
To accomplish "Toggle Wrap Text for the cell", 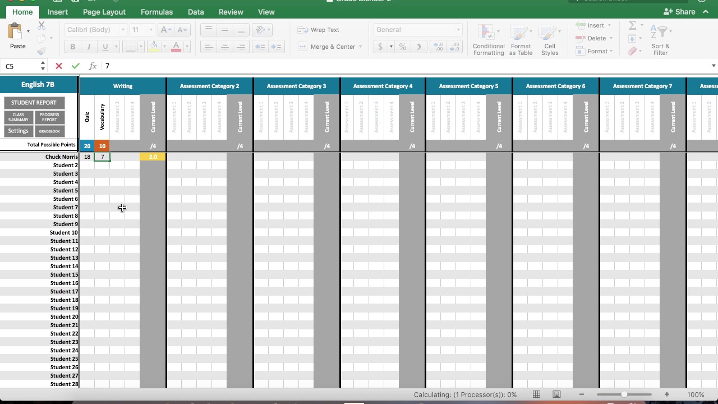I will coord(319,30).
